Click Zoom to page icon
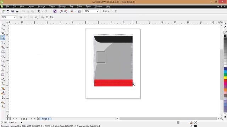The image size is (227, 127). [43, 17]
